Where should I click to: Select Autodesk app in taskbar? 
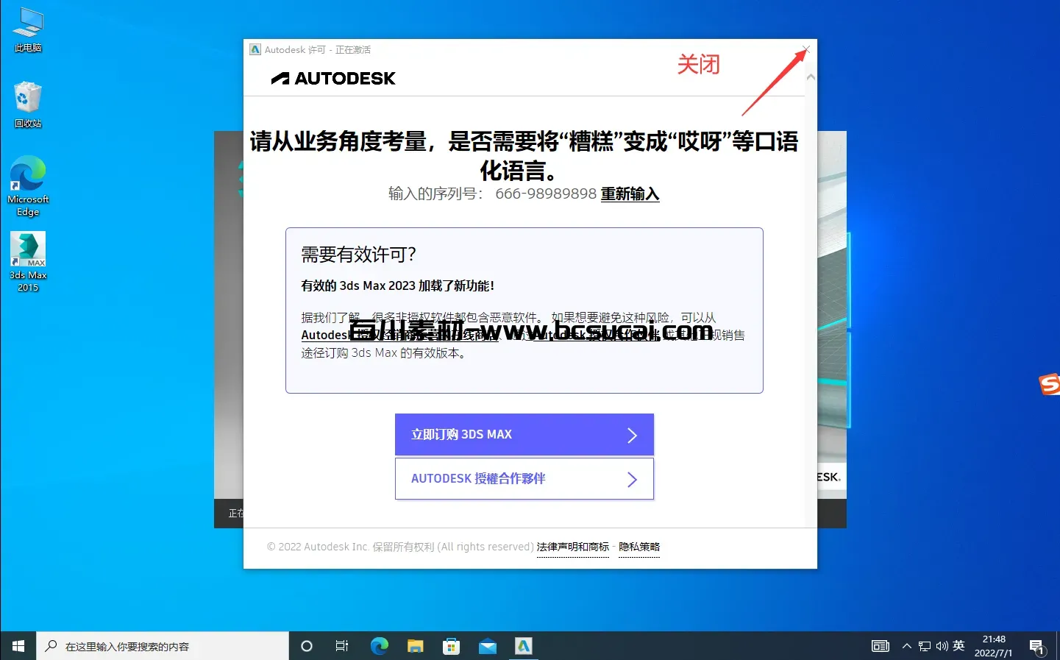[523, 646]
